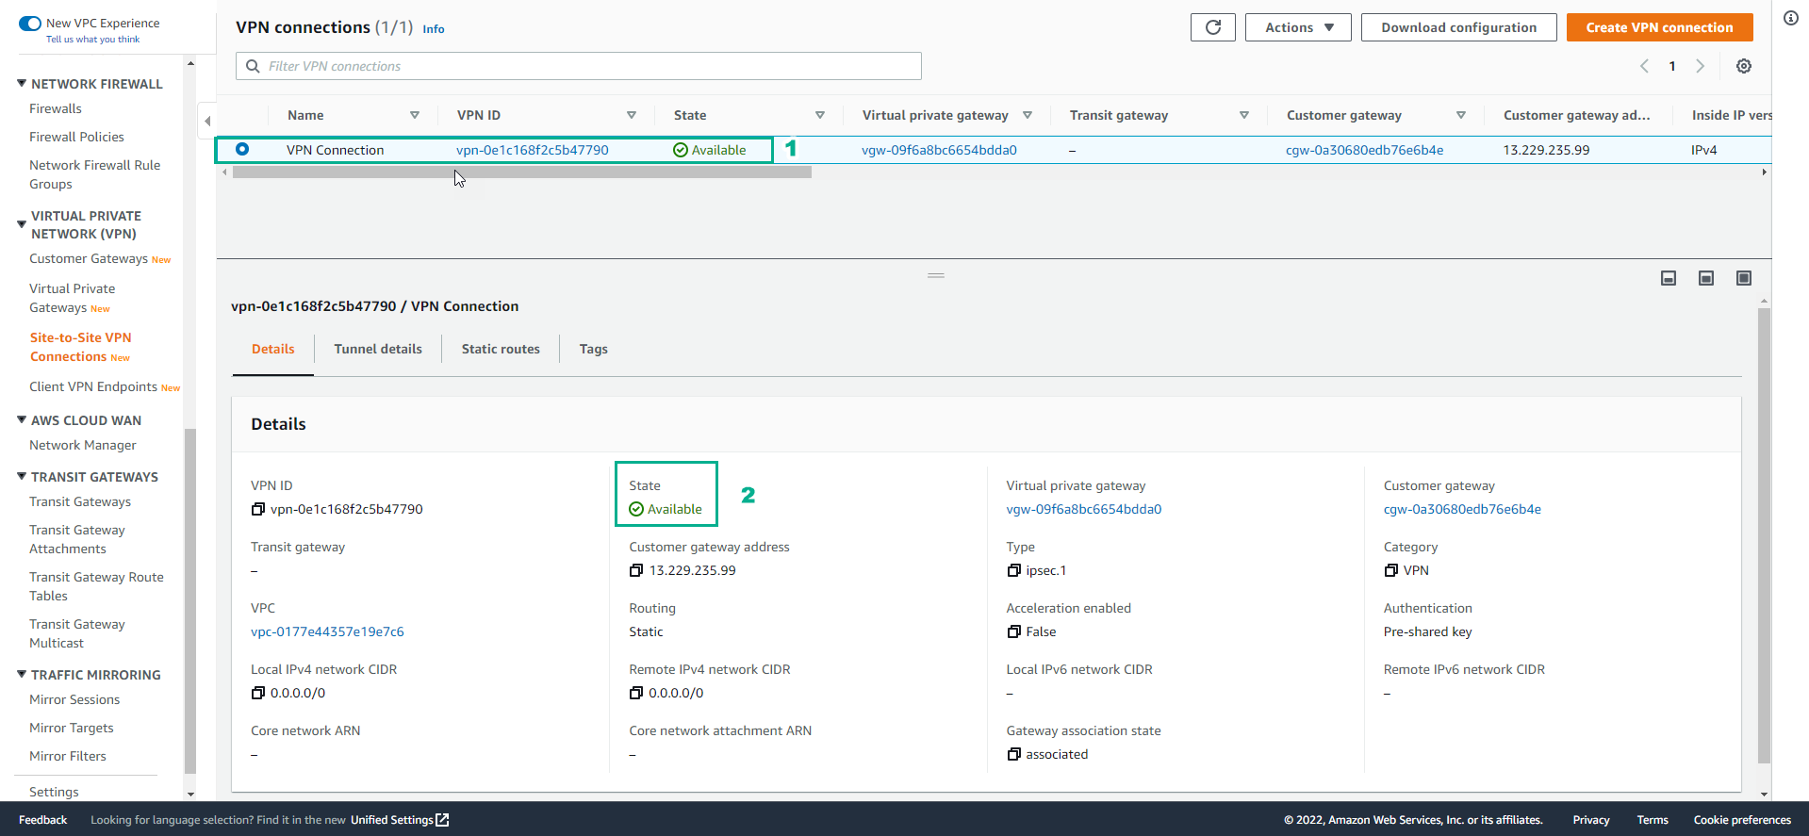Copy customer gateway address 13.229.235.99
The width and height of the screenshot is (1809, 836).
point(636,570)
